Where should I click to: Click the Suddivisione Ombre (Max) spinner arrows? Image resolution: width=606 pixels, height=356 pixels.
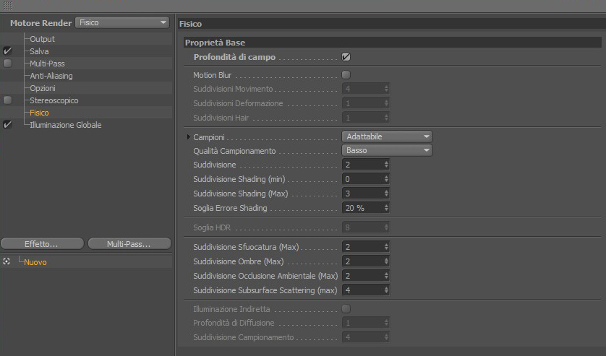[386, 261]
